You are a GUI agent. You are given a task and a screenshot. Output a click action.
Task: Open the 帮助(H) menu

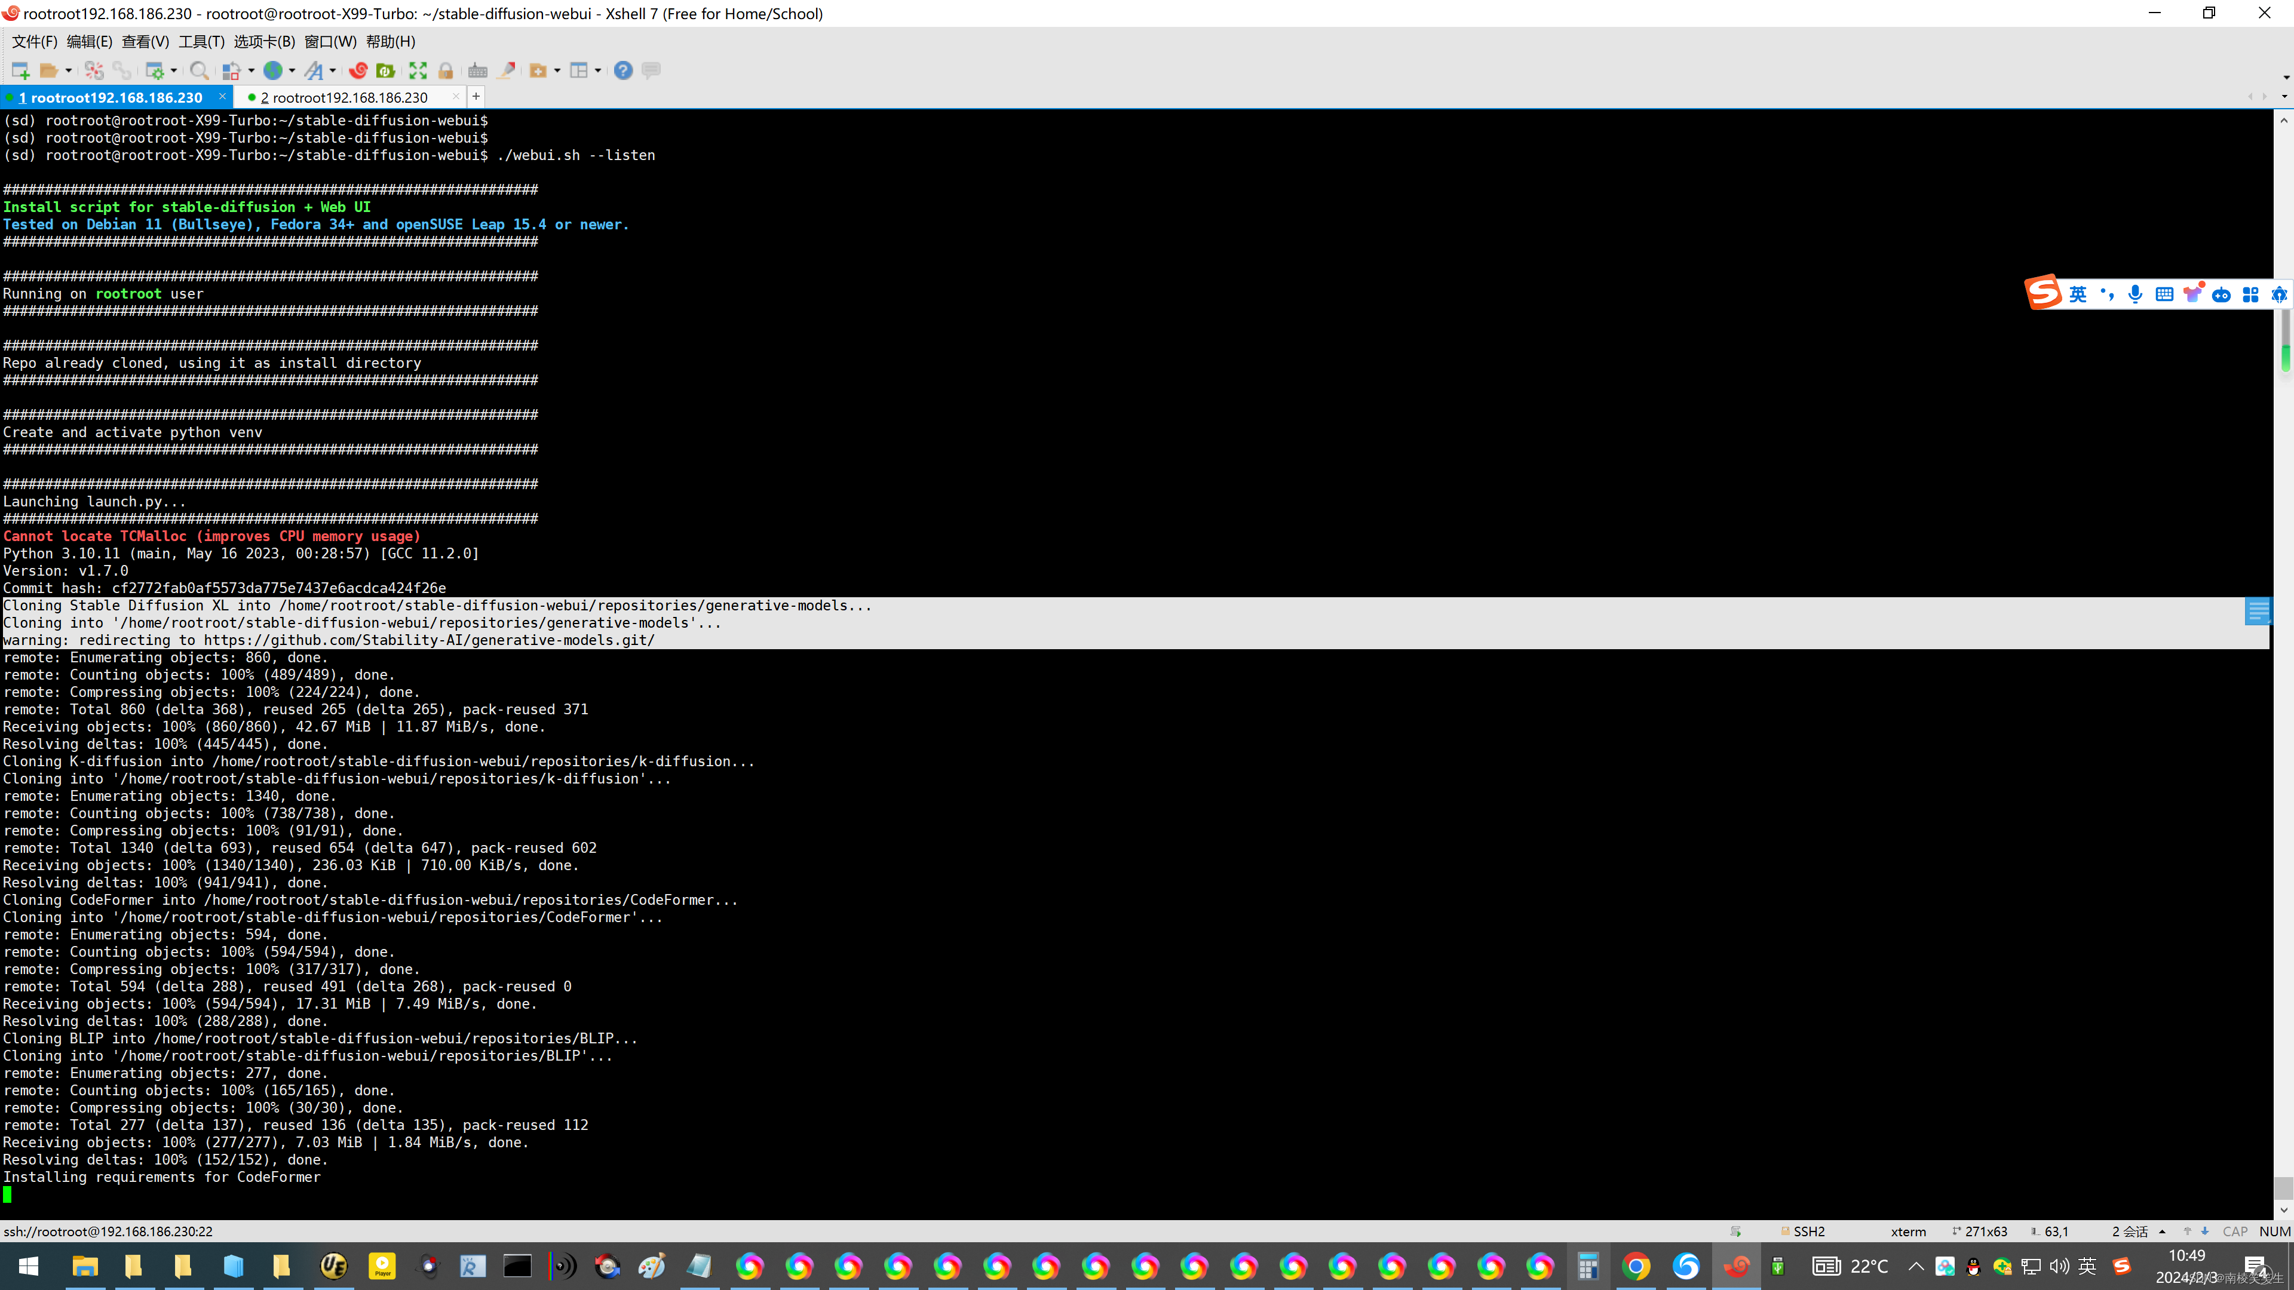point(391,42)
